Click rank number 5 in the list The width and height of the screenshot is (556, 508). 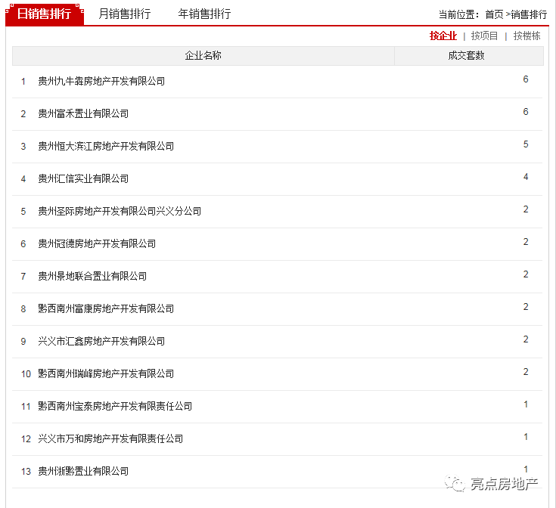(23, 212)
